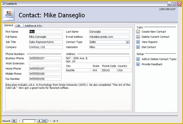Click the Setup section heading

coord(140,54)
